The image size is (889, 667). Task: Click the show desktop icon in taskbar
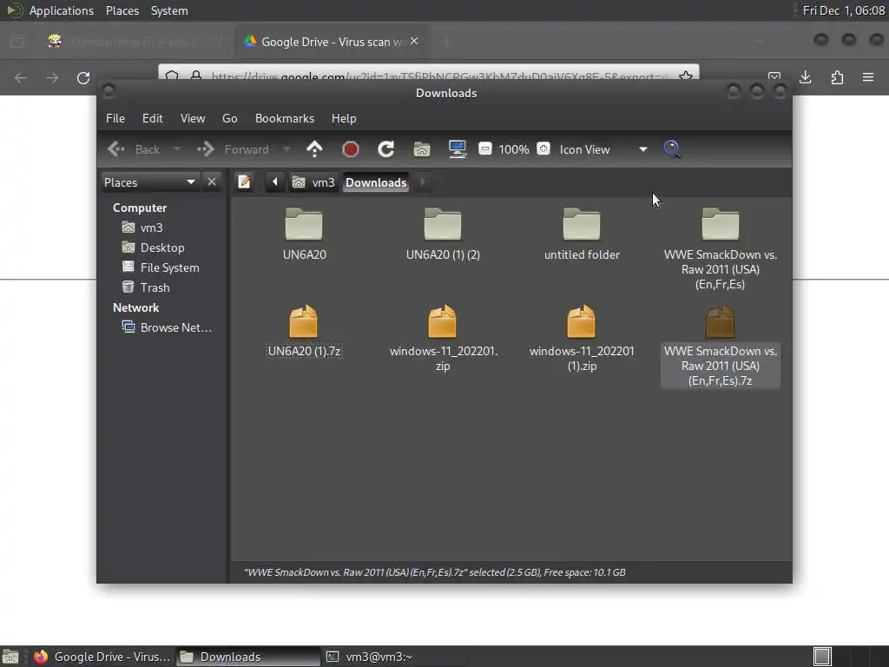[x=10, y=657]
